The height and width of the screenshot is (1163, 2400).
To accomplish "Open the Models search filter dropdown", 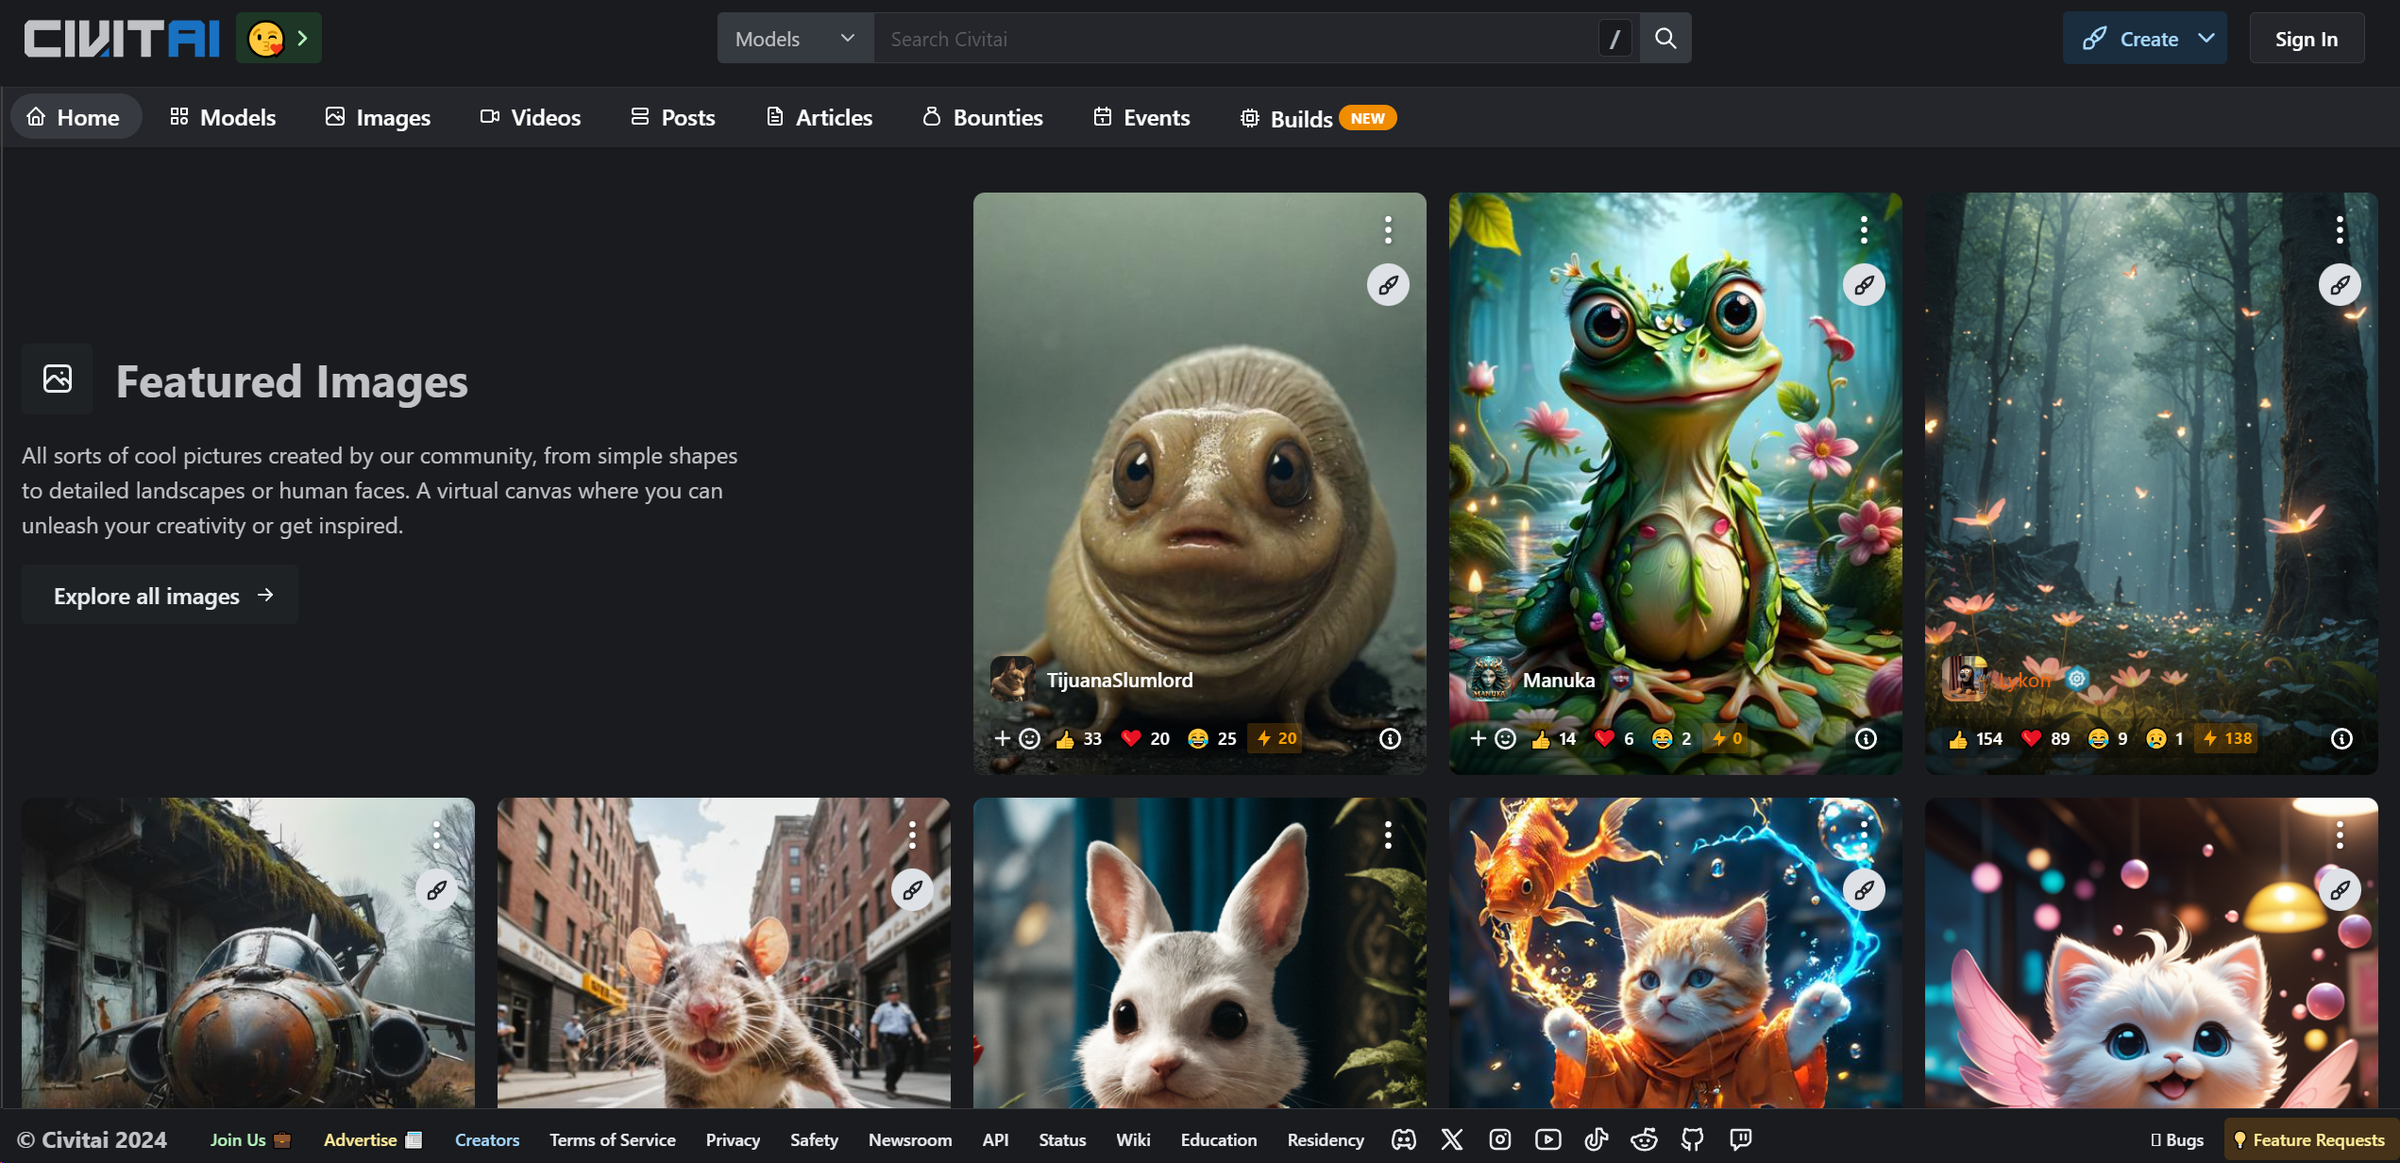I will (794, 38).
